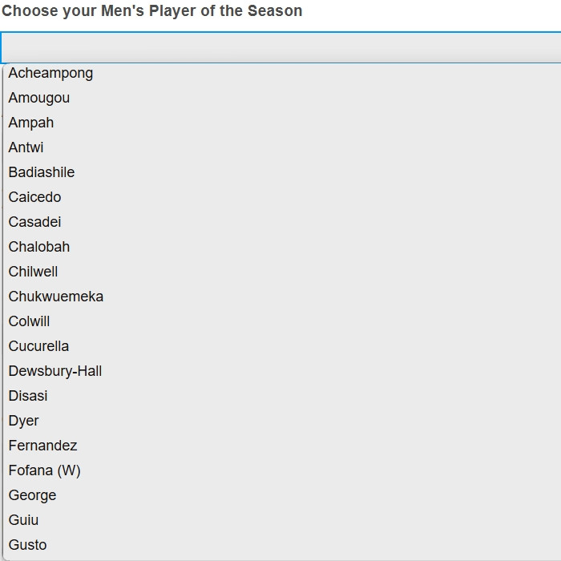This screenshot has width=561, height=561.
Task: Choose Badiashile from the list
Action: 282,172
